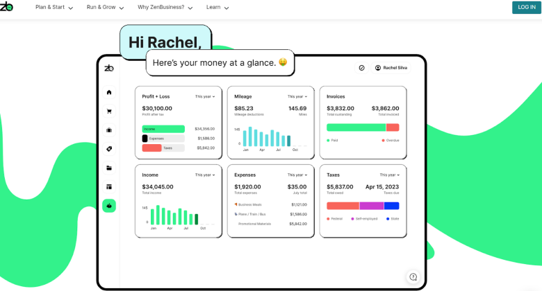Click the green paid segment of Invoices bar
The width and height of the screenshot is (542, 291).
click(356, 127)
